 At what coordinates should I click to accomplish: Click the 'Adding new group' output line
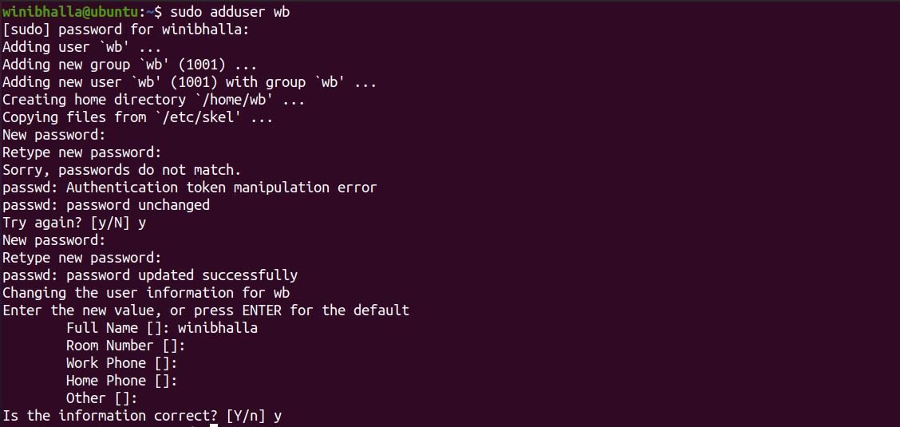click(129, 65)
